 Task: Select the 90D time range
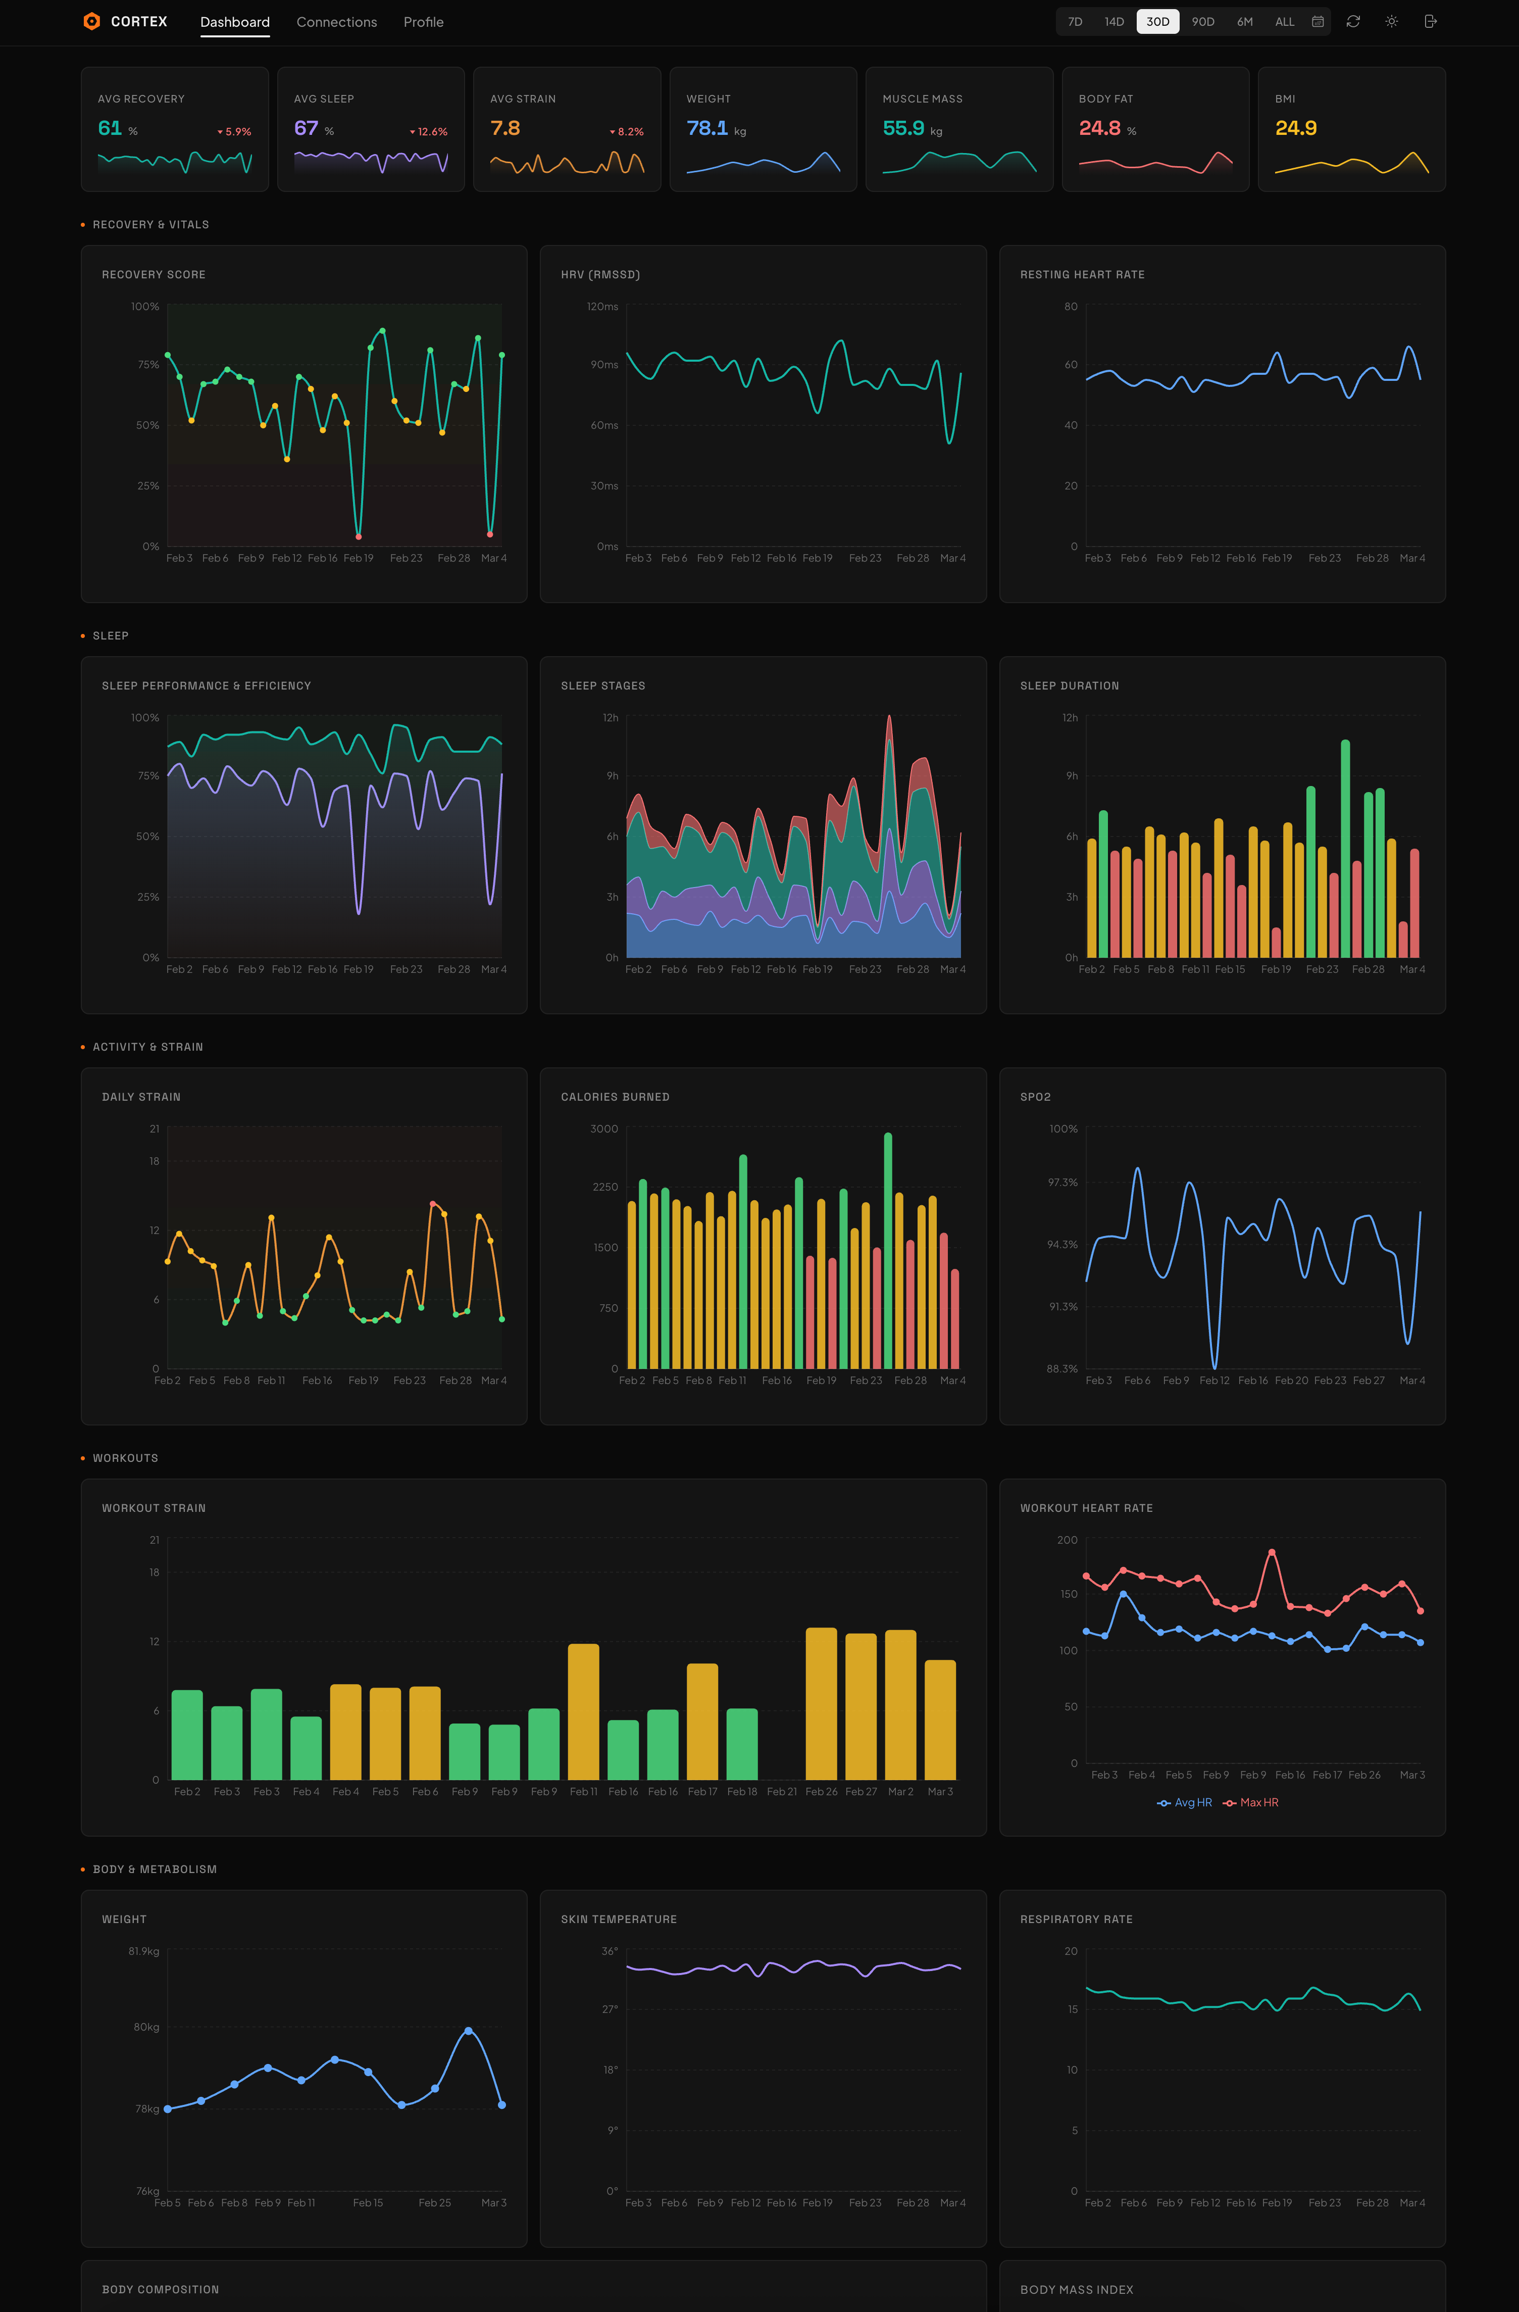coord(1202,21)
